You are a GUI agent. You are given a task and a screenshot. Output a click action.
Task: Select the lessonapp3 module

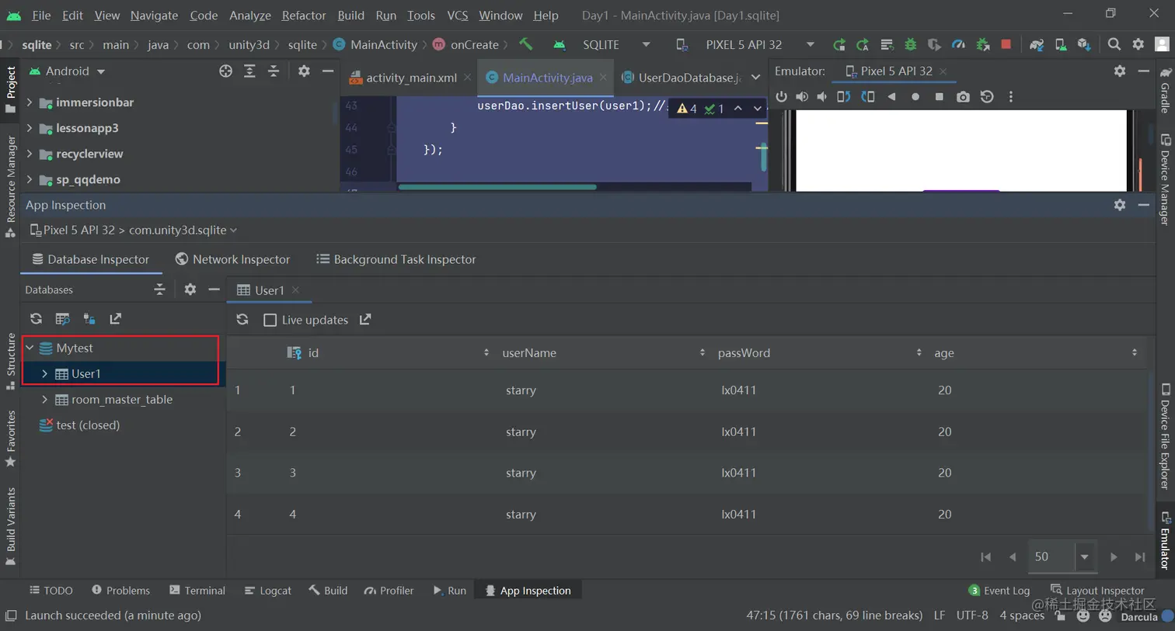click(87, 128)
